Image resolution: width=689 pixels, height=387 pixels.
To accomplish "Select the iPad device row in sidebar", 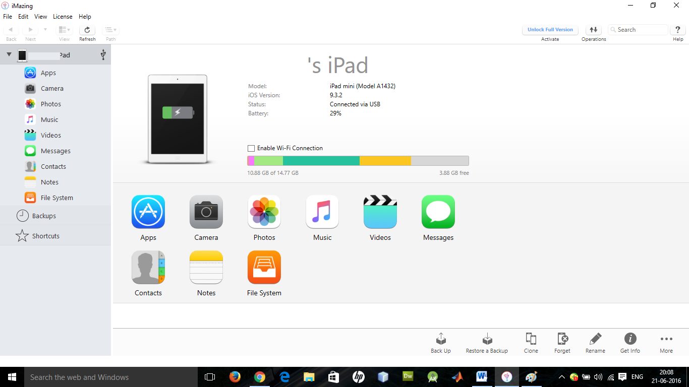I will (55, 54).
